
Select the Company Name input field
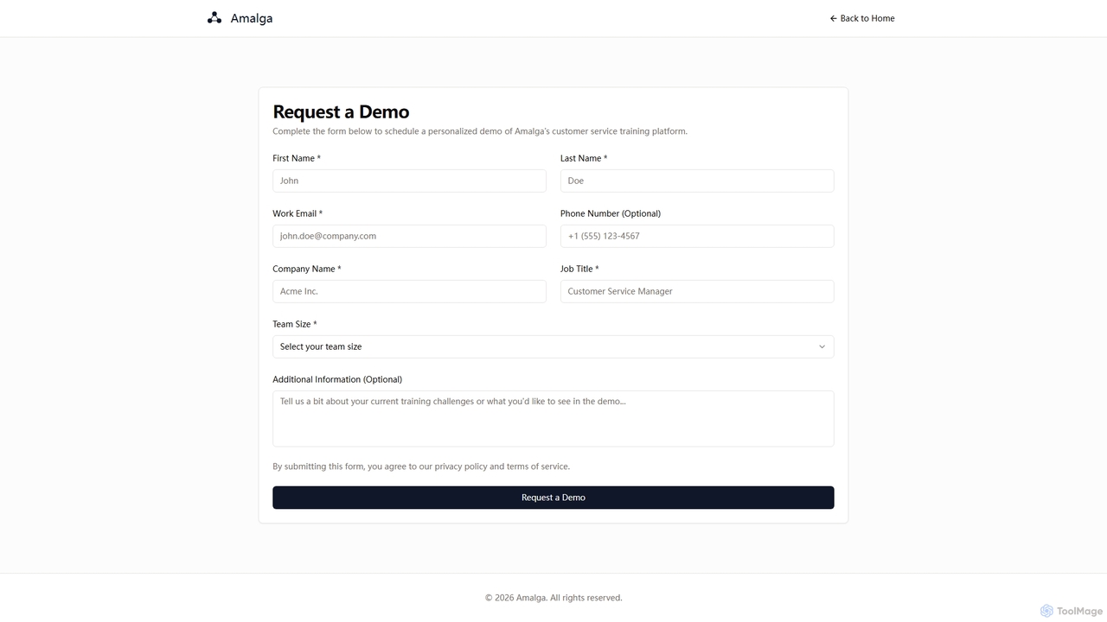click(409, 291)
